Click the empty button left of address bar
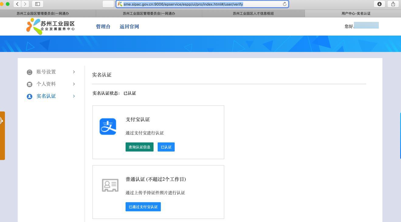 point(108,4)
